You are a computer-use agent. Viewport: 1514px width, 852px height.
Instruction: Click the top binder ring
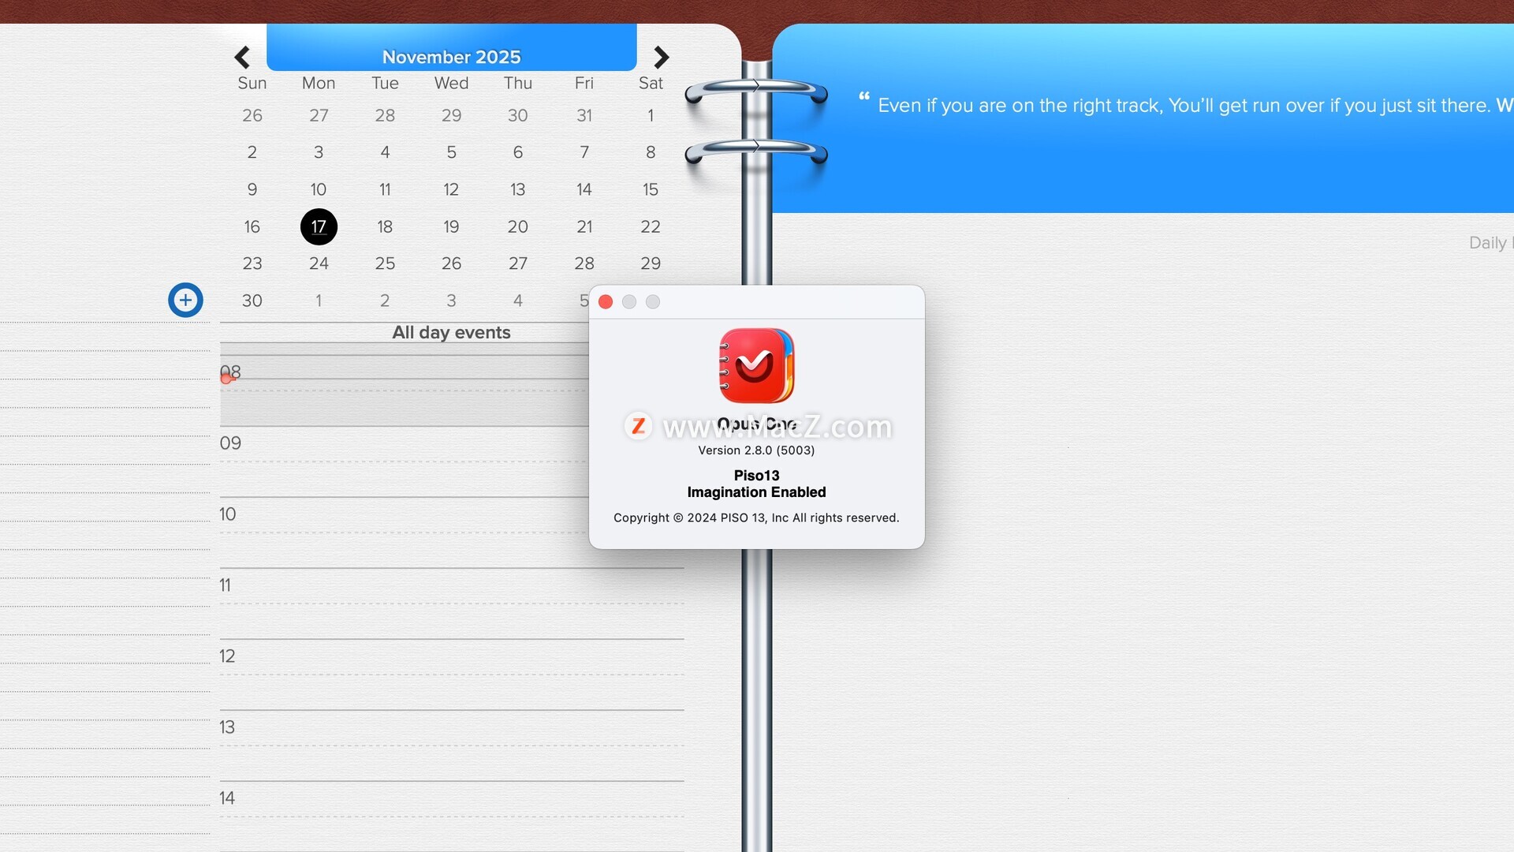click(755, 89)
